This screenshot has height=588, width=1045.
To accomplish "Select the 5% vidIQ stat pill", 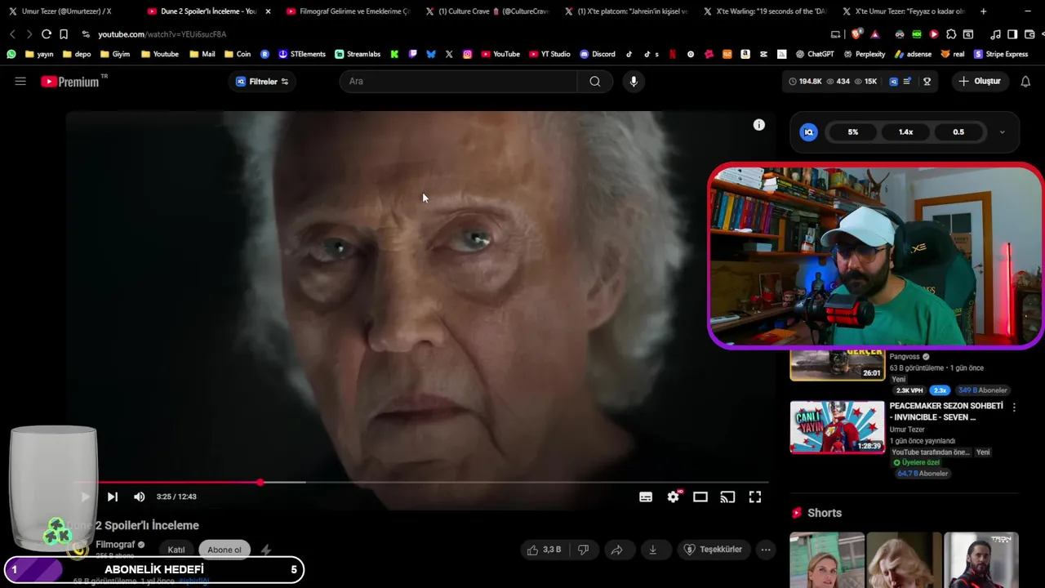I will coord(853,132).
